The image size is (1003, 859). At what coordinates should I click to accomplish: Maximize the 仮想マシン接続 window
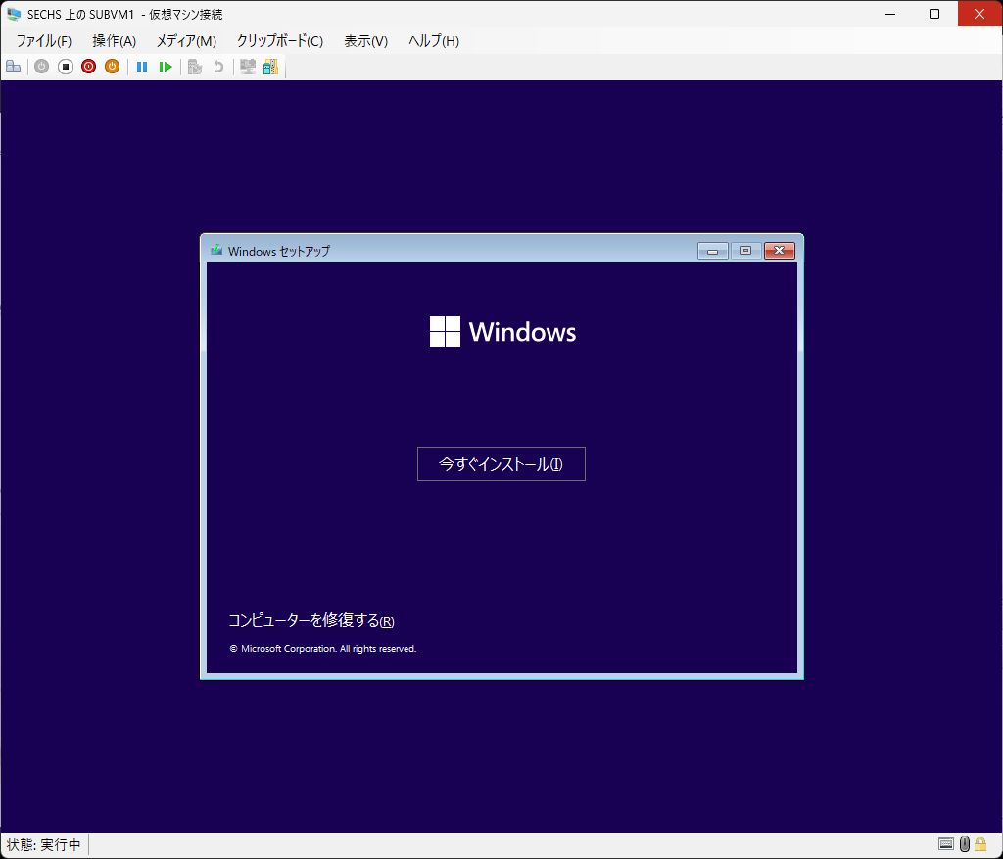(934, 14)
